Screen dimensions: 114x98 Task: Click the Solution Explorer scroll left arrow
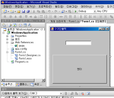[x=3, y=80]
